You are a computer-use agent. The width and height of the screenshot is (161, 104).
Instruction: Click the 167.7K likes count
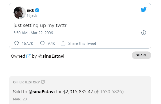tap(27, 44)
